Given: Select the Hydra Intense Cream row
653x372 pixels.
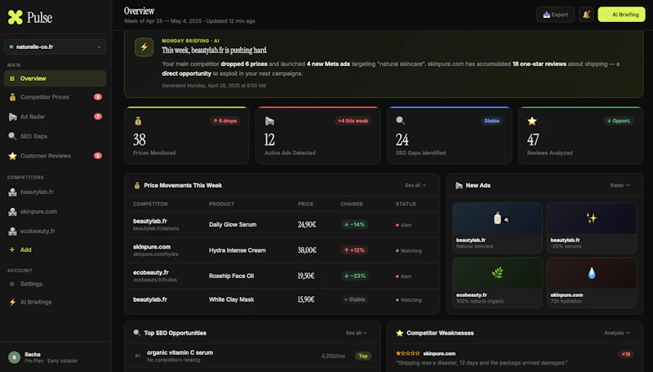Looking at the screenshot, I should (282, 250).
